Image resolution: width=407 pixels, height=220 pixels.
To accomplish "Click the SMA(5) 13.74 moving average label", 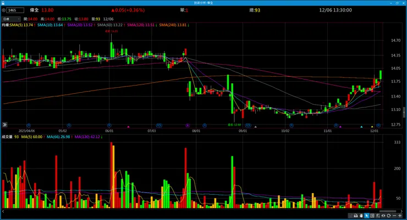I will point(23,25).
